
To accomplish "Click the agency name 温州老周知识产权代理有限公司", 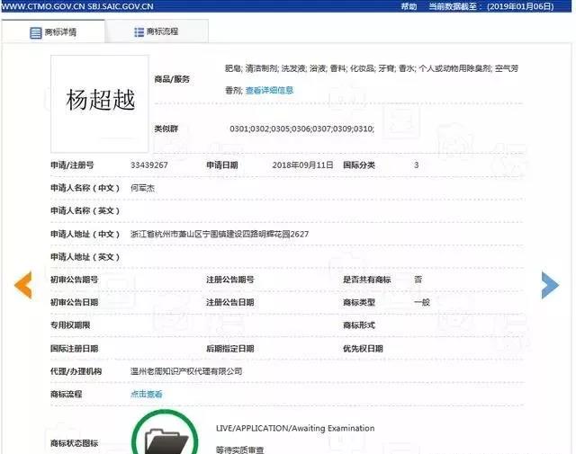I will [186, 371].
